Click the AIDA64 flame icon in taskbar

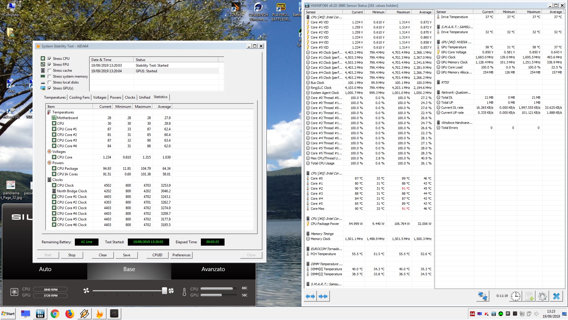[x=99, y=313]
